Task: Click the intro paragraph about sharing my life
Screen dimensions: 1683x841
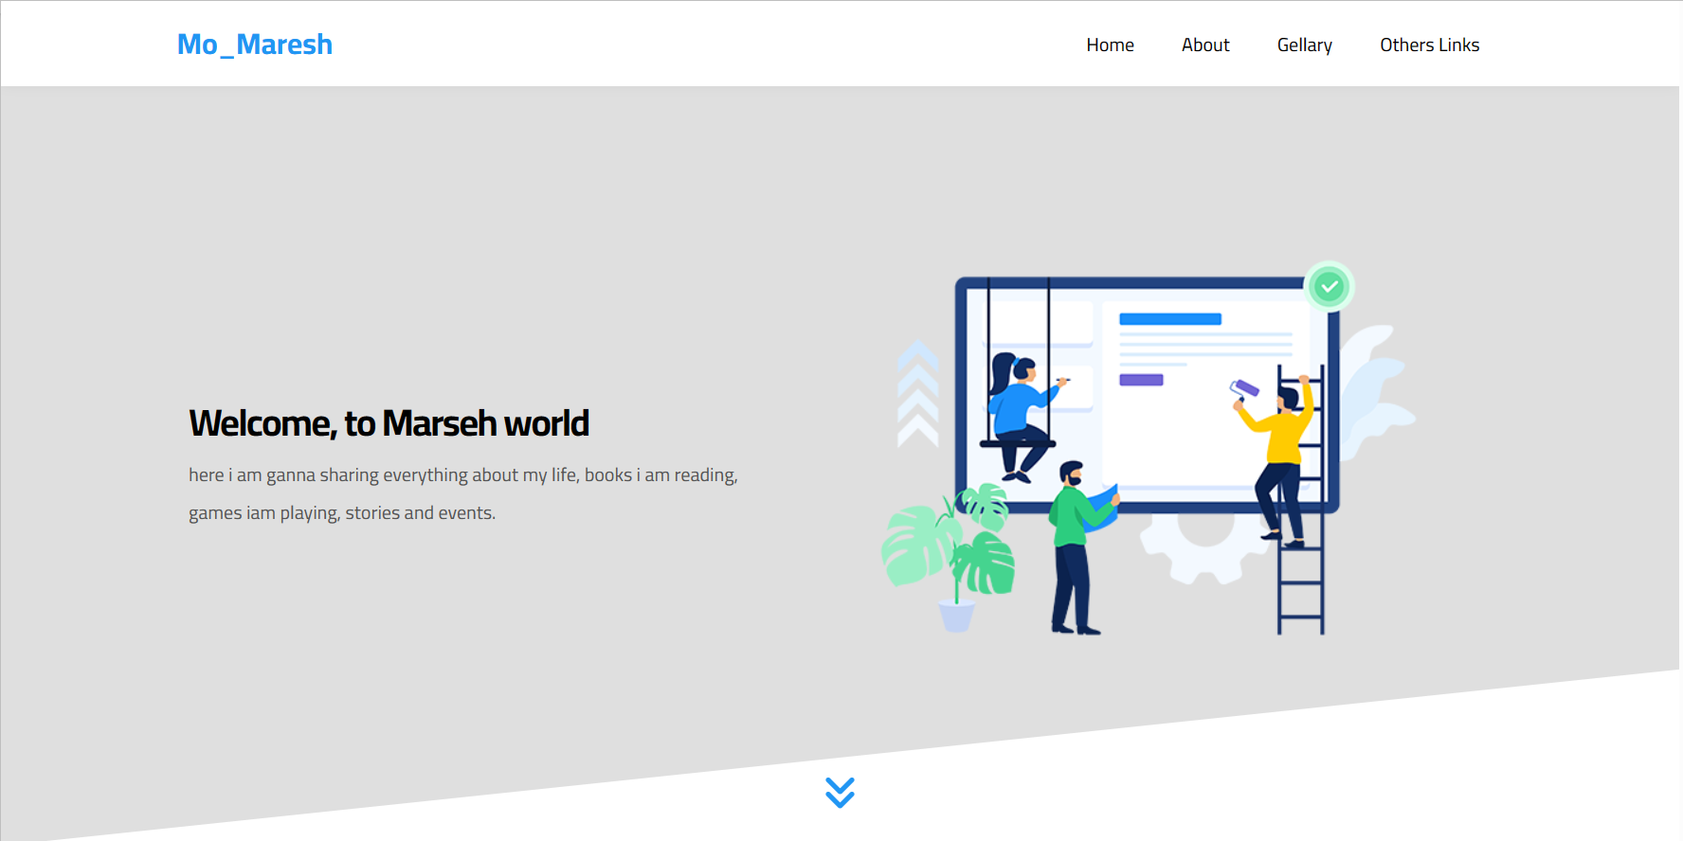Action: click(x=462, y=493)
